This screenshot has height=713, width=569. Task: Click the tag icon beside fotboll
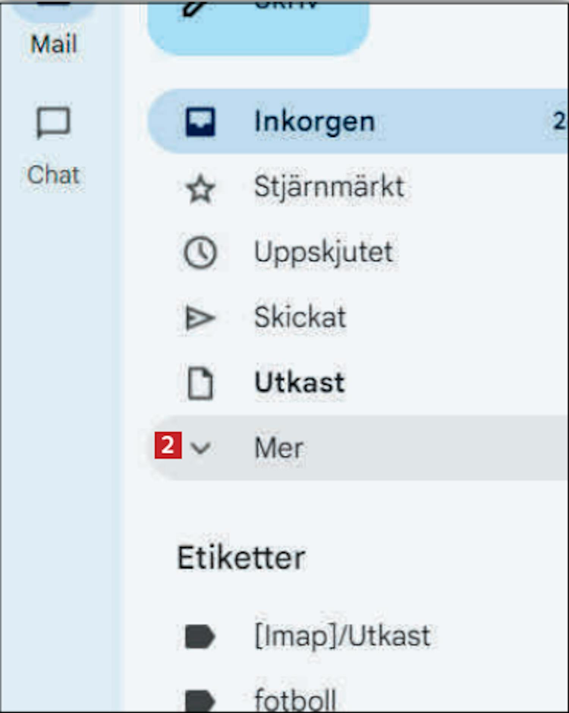click(x=200, y=700)
